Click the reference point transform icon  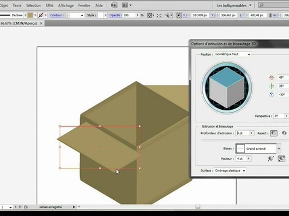(178, 15)
